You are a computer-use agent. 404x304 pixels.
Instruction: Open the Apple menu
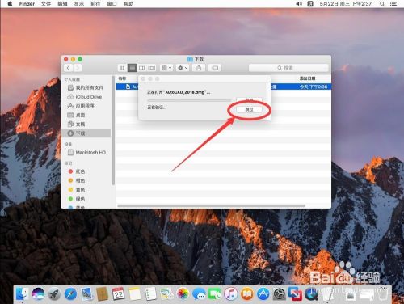click(x=10, y=4)
